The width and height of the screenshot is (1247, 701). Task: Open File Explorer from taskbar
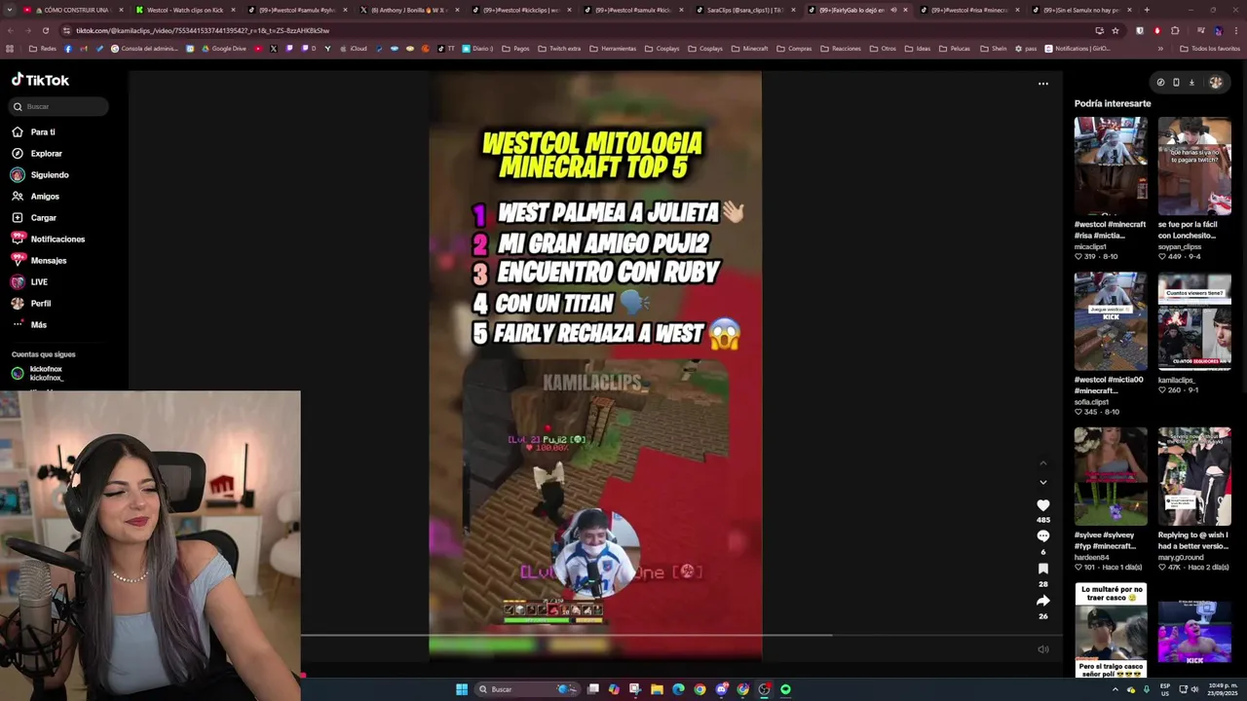(657, 689)
